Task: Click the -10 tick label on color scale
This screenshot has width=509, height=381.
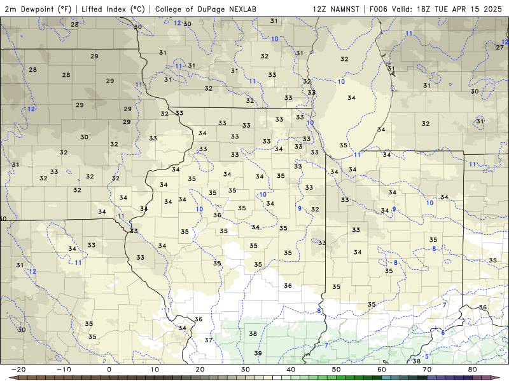Action: point(64,370)
